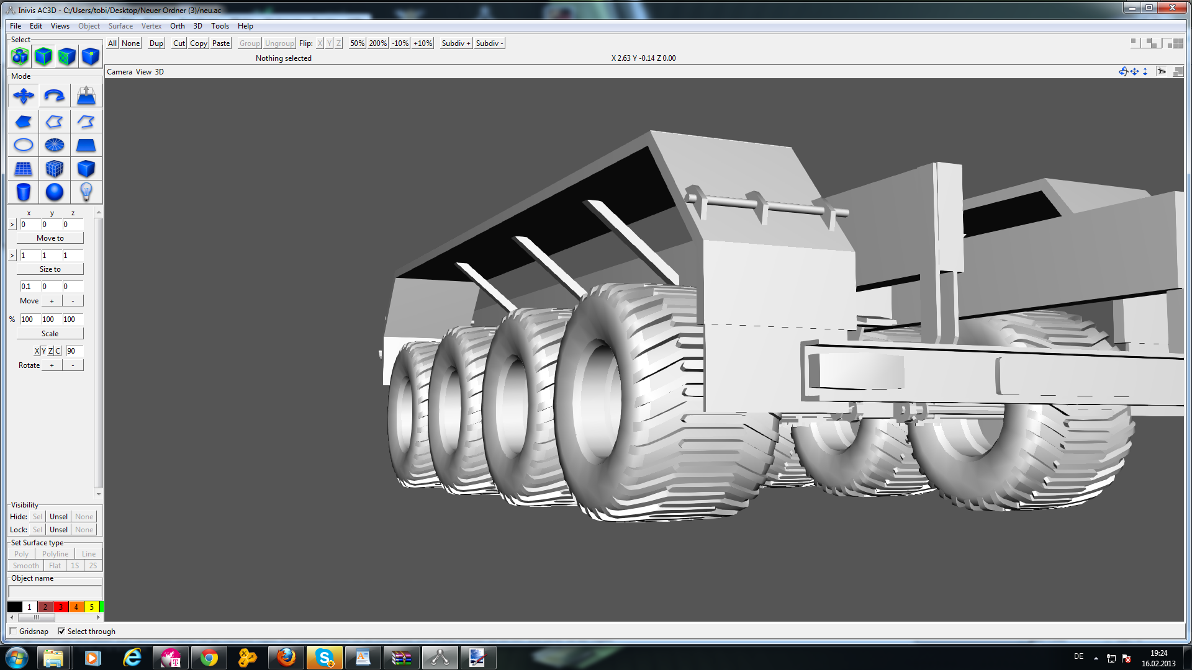Toggle rotate axis Y
Screen dimensions: 1192x670
tap(43, 351)
